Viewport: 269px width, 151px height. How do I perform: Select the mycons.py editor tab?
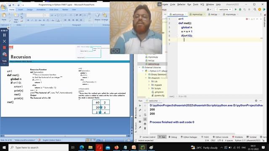[x=230, y=14]
